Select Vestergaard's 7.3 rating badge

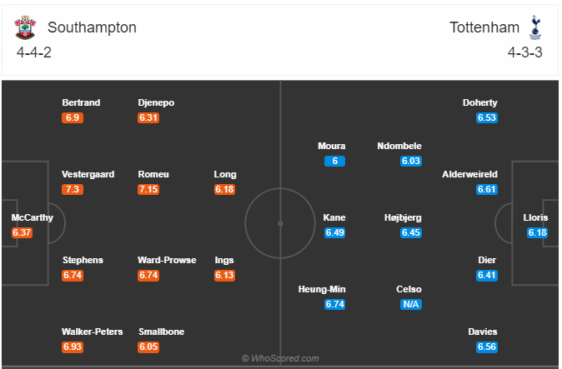[x=73, y=189]
